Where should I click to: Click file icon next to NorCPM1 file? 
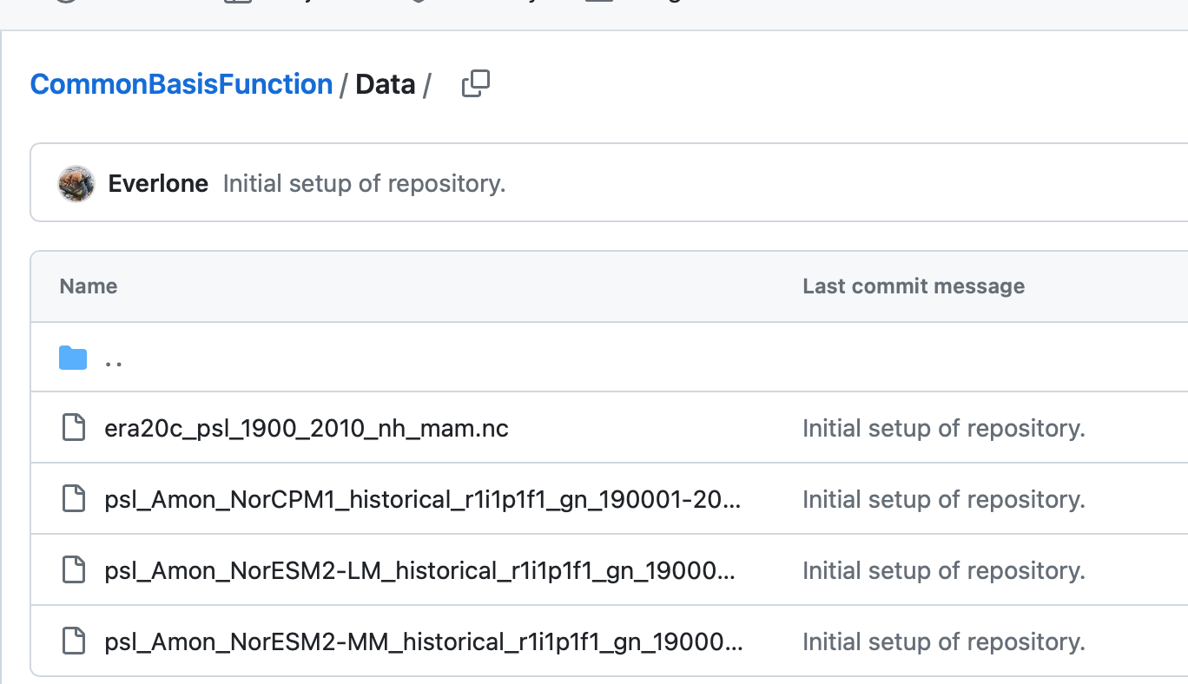click(x=74, y=499)
